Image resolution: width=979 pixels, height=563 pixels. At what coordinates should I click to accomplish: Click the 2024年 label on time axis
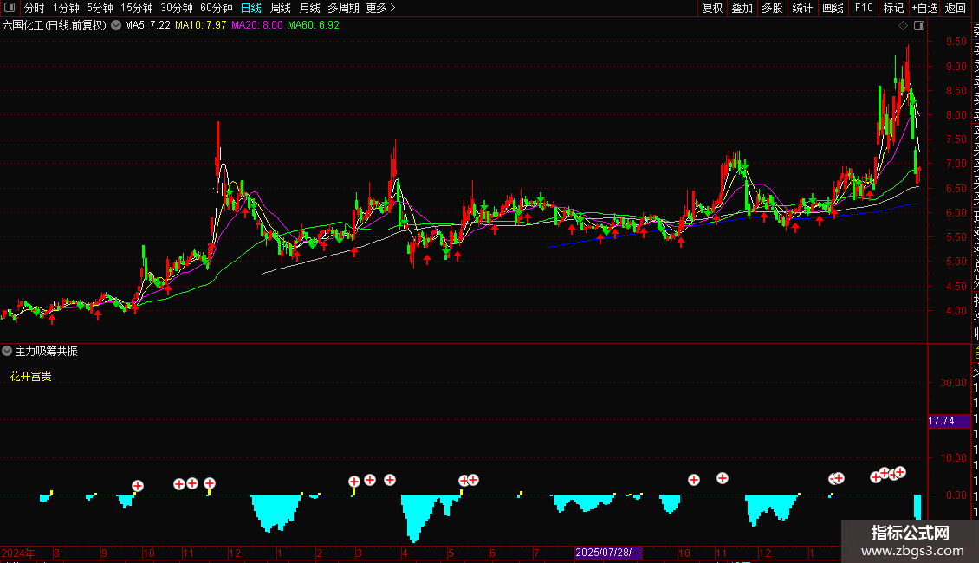(x=18, y=553)
